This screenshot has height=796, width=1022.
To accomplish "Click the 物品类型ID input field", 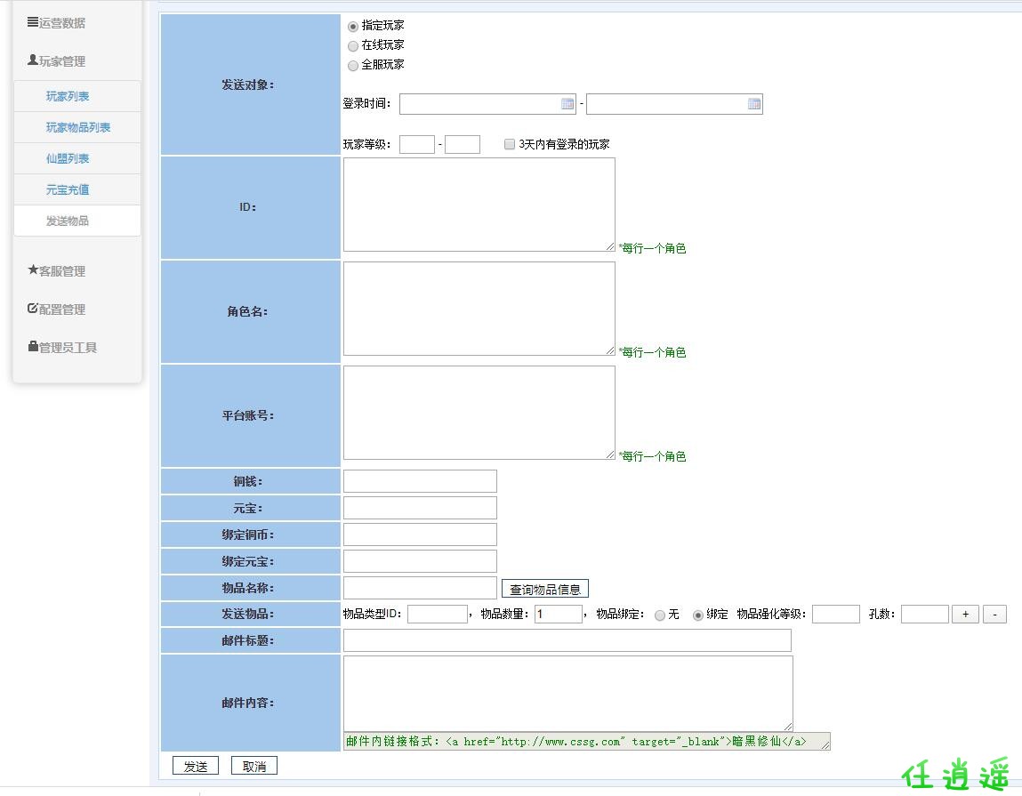I will coord(438,614).
